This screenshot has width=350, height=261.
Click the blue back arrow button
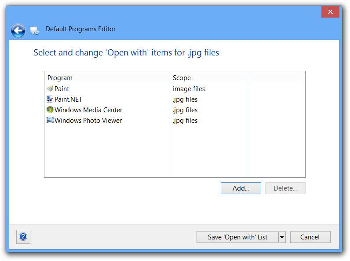18,30
